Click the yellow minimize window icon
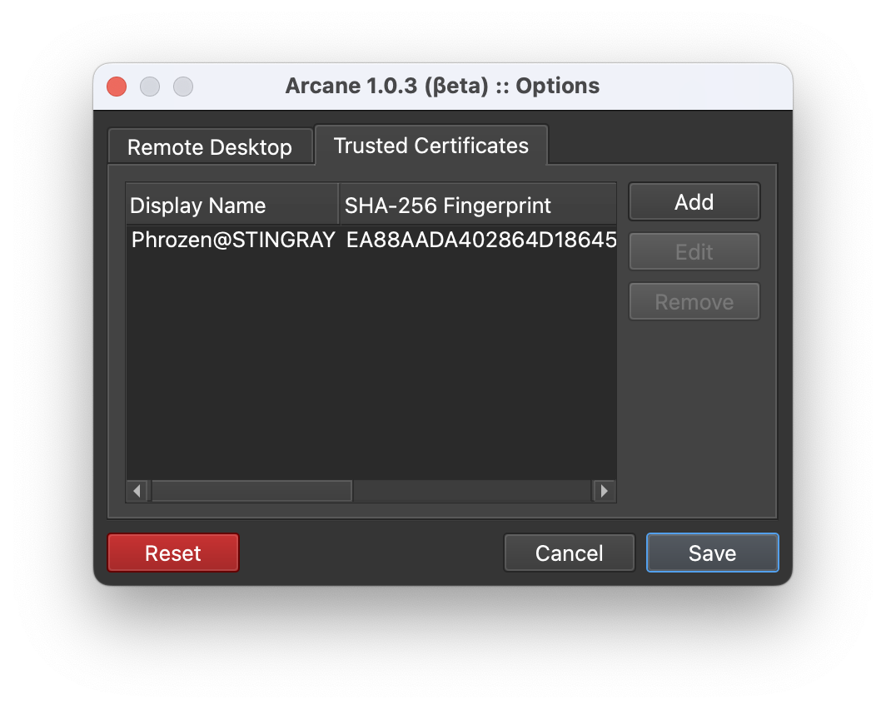Screen dimensions: 886x709 click(150, 87)
